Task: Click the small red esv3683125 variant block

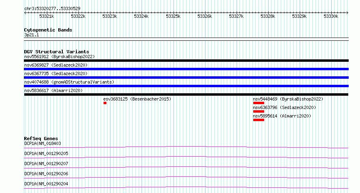Action: [x=105, y=103]
